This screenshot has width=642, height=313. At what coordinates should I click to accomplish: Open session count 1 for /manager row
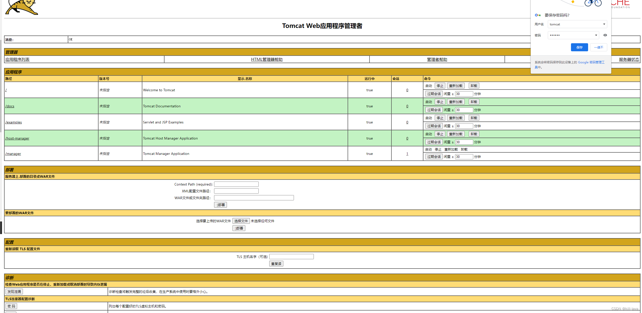[x=407, y=154]
